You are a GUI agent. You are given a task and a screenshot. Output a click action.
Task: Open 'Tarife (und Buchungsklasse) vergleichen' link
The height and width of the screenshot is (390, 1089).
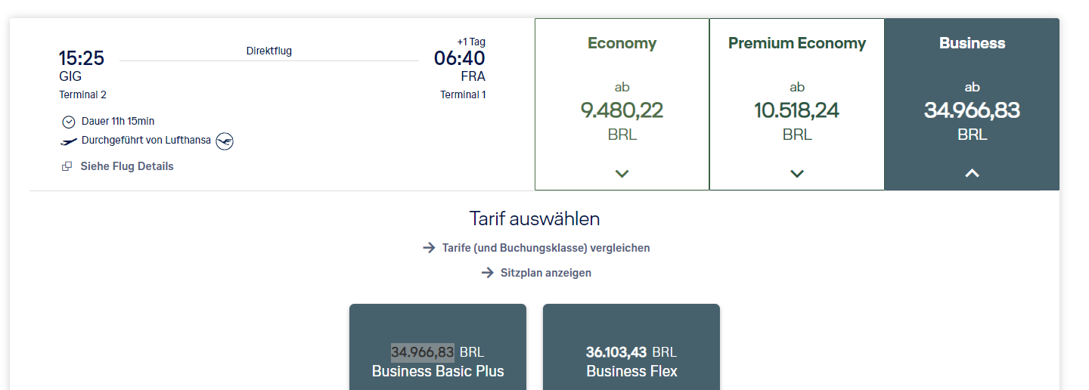coord(545,248)
